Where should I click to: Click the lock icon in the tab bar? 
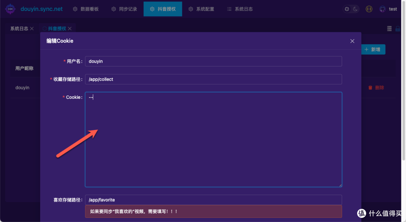pyautogui.click(x=398, y=29)
